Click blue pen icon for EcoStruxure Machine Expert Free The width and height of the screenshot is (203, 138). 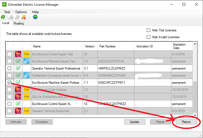pos(27,61)
